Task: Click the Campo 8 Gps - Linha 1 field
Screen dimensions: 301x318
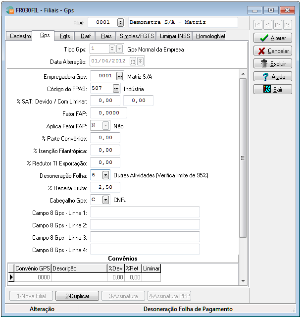Action: pyautogui.click(x=145, y=212)
